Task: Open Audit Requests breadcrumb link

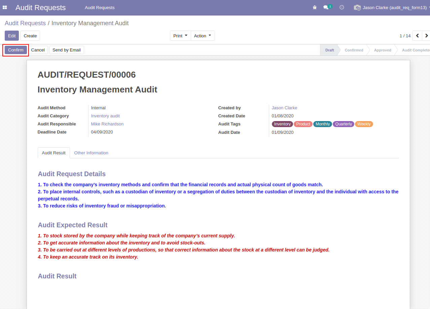Action: pyautogui.click(x=25, y=23)
